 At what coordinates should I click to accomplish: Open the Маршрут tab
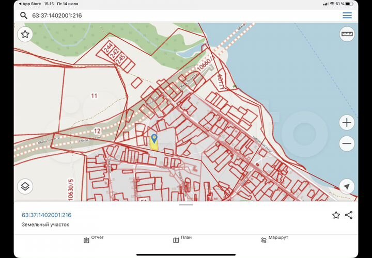pos(274,239)
